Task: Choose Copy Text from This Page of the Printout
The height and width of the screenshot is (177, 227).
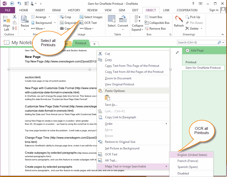Action: pos(133,66)
